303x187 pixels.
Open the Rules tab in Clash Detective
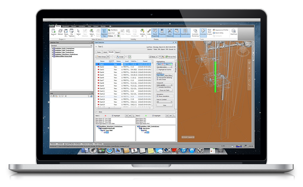pos(99,52)
